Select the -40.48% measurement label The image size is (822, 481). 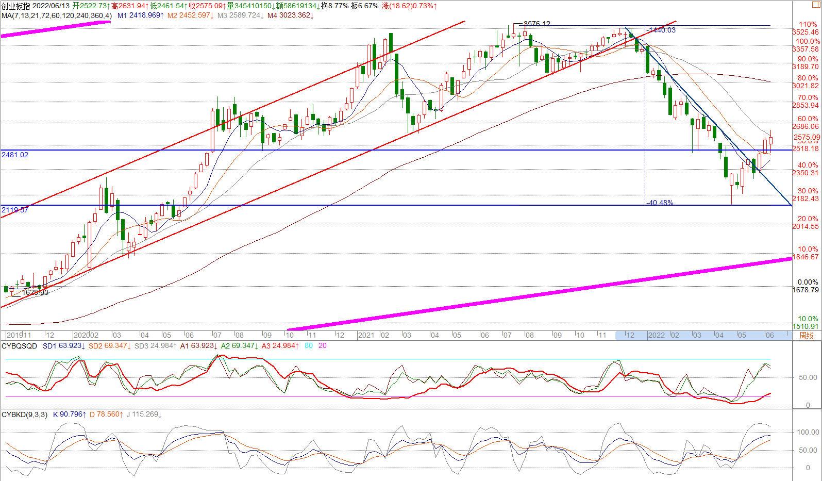click(660, 203)
